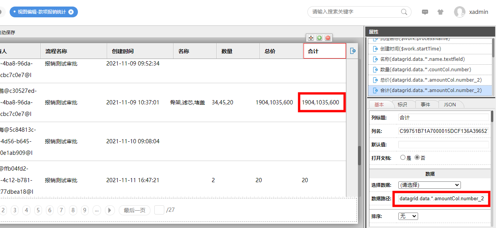Click the search magnifier icon
Screen dimensions: 496x228
click(404, 12)
